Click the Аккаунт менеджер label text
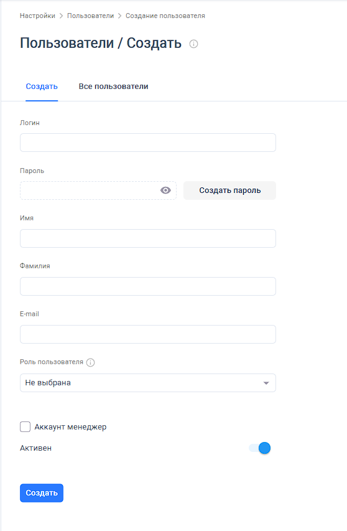 click(x=70, y=427)
